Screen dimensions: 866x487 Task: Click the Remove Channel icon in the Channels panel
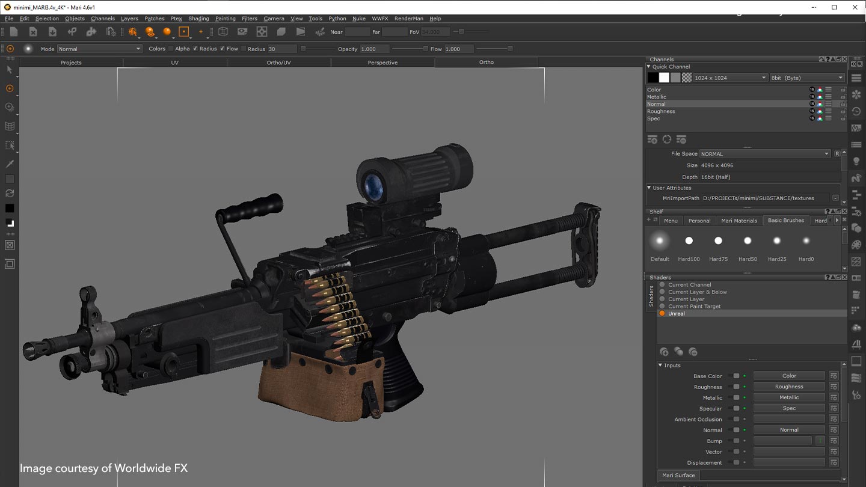coord(681,139)
